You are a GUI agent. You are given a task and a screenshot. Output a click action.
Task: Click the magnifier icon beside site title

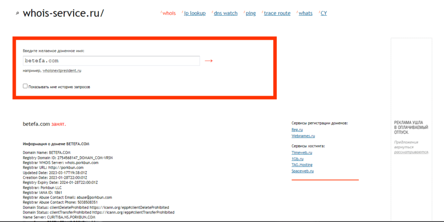tap(17, 14)
